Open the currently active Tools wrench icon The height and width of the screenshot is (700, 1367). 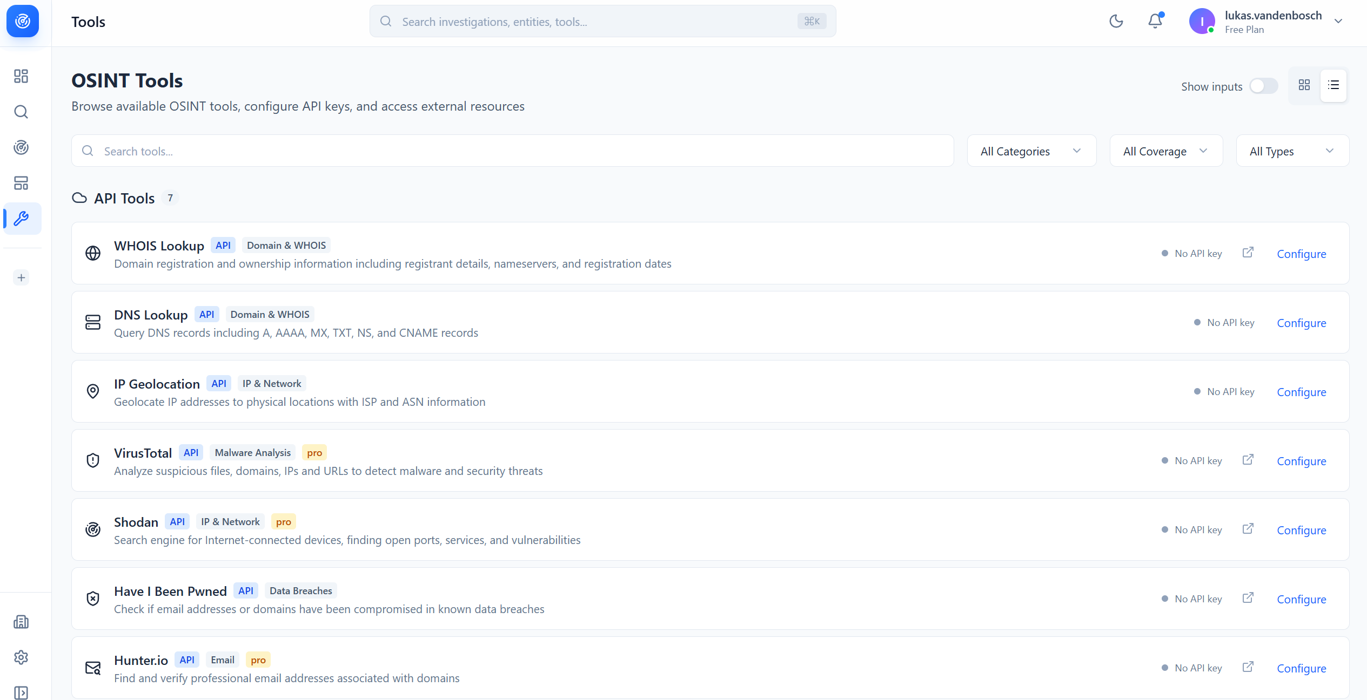coord(22,219)
